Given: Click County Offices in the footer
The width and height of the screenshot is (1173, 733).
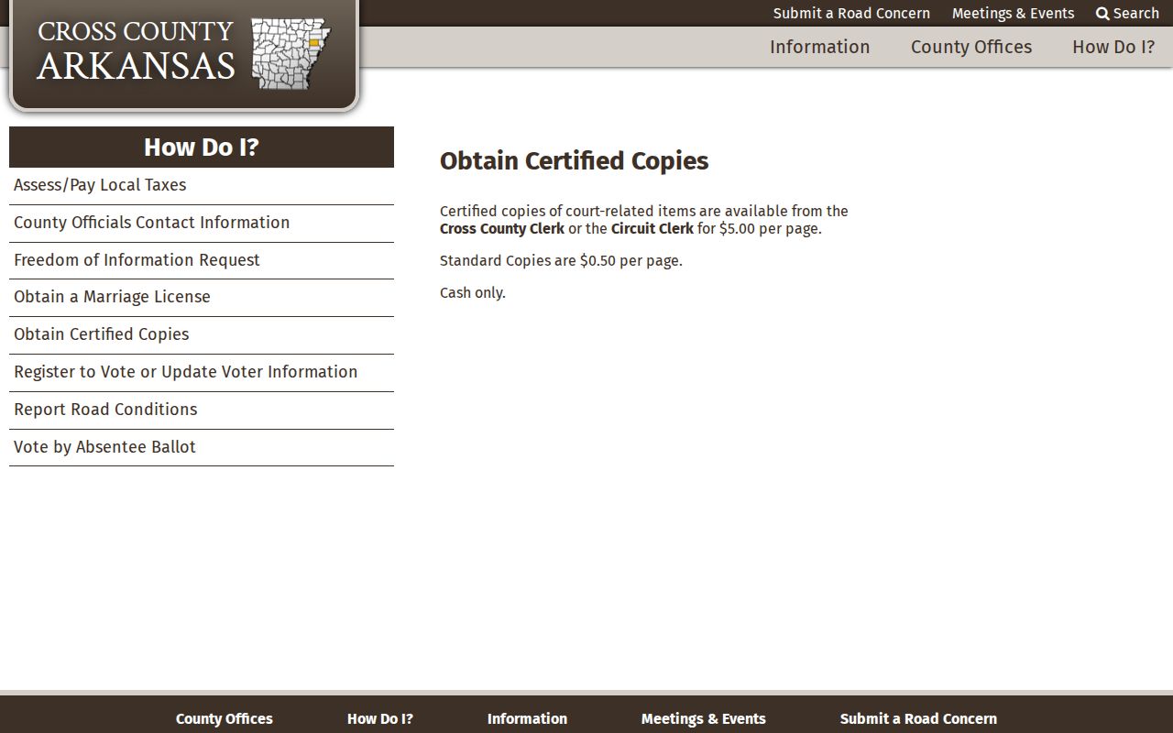Looking at the screenshot, I should pos(225,719).
